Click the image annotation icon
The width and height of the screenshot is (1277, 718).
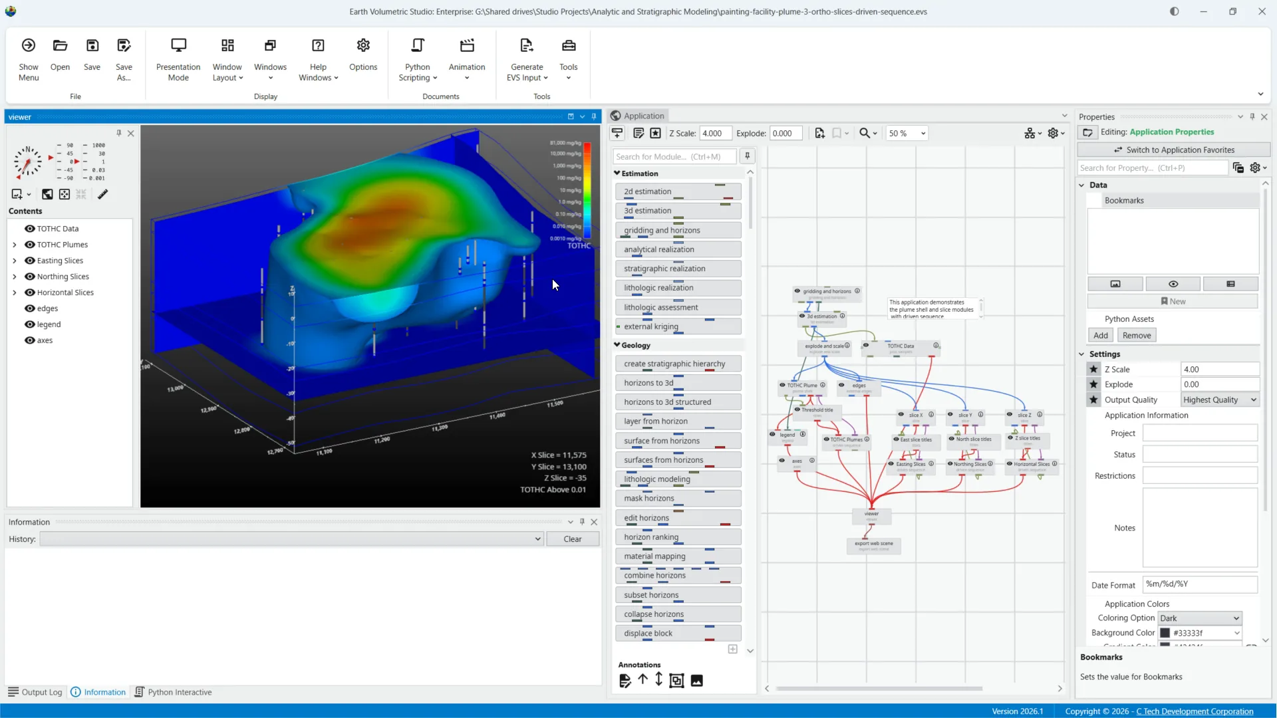point(696,681)
